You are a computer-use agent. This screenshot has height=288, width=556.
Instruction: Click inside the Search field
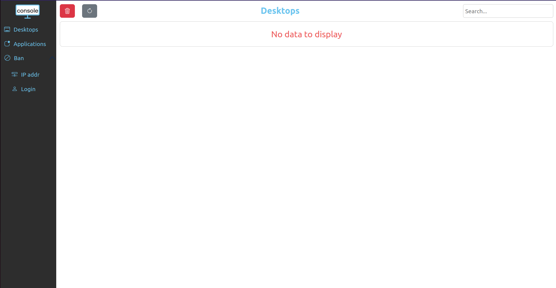[x=508, y=11]
